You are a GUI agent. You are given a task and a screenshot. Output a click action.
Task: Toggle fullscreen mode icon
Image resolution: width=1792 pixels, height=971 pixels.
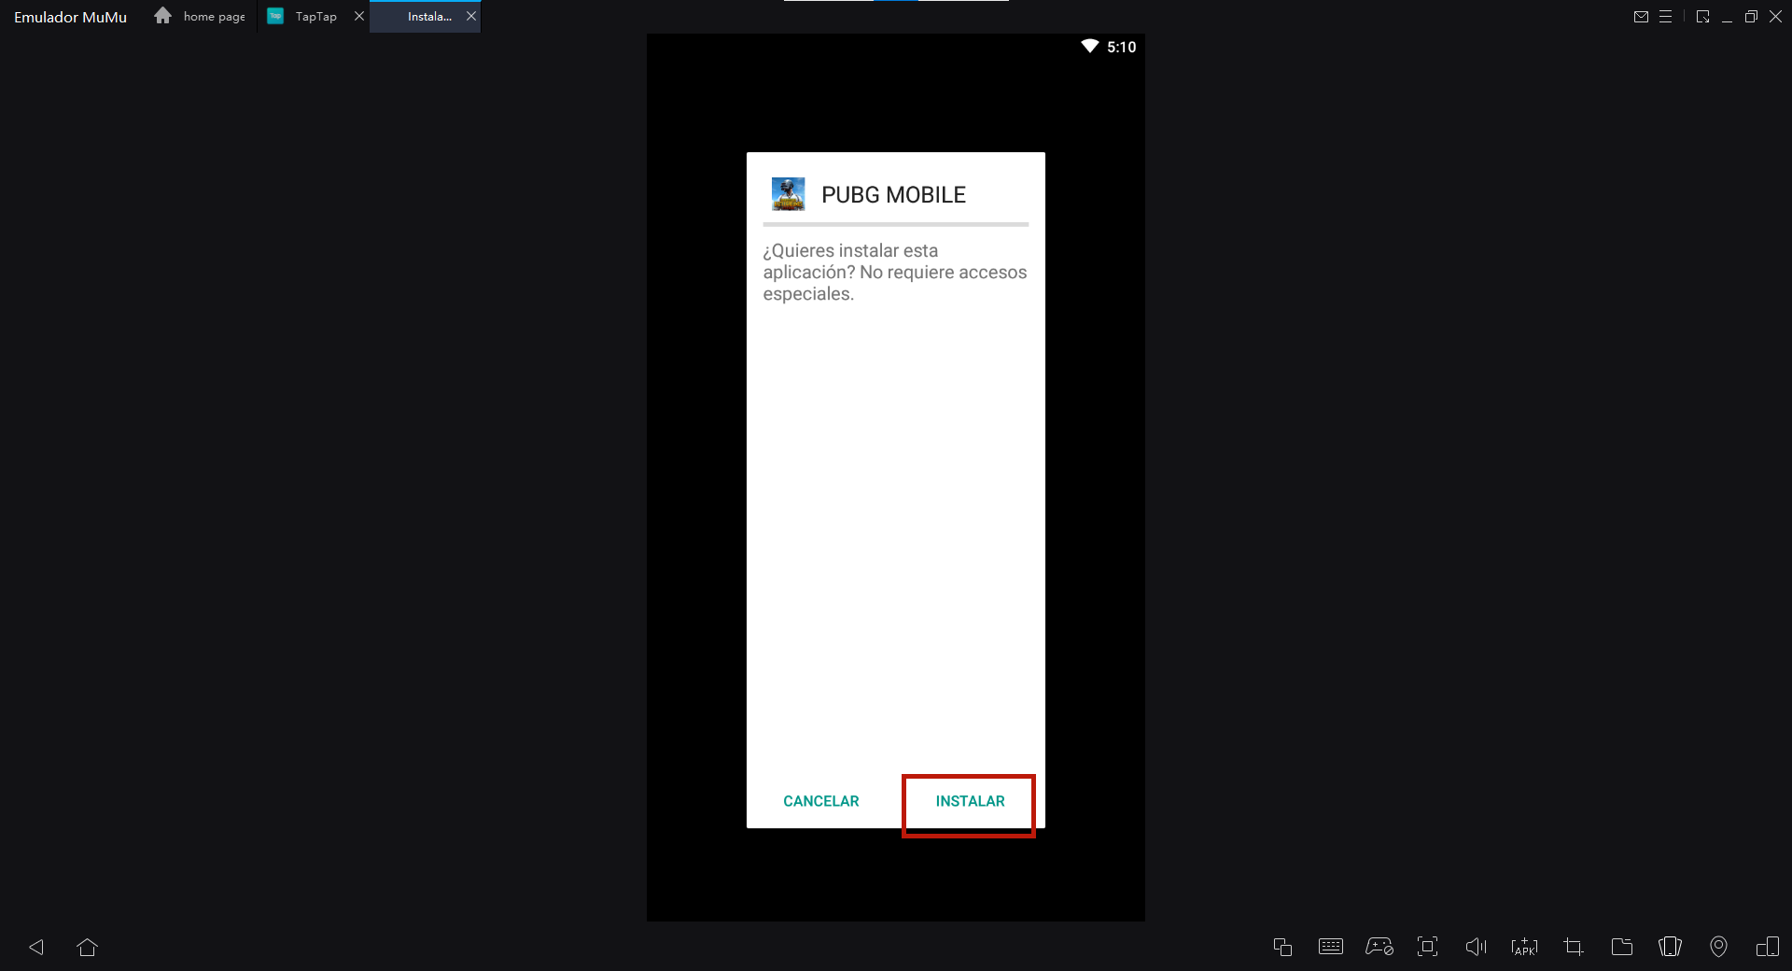click(1427, 947)
